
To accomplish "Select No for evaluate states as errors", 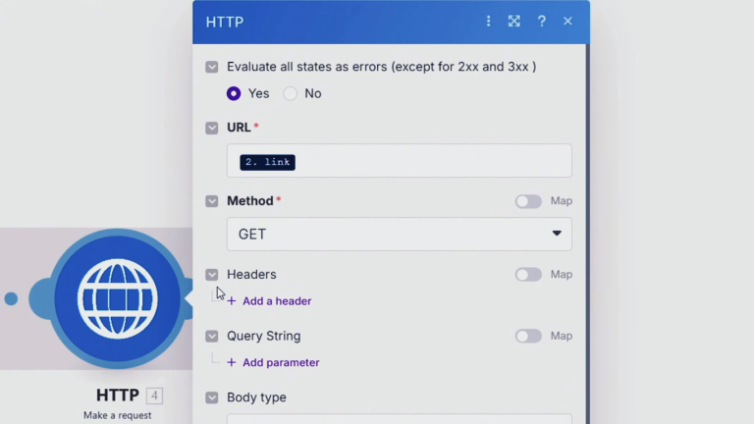I will 290,93.
